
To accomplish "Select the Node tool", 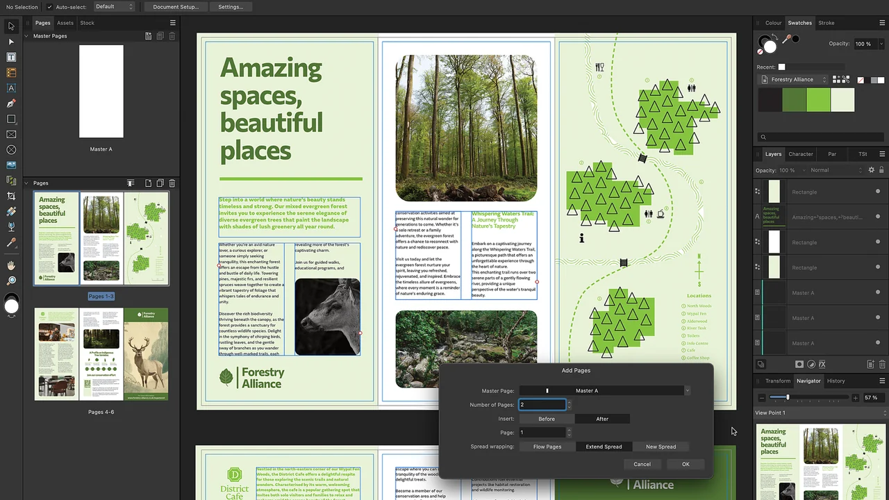I will (11, 42).
